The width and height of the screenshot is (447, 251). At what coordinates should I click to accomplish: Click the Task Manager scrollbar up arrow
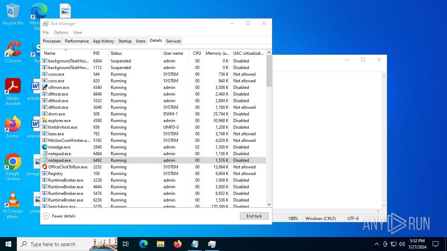[x=269, y=52]
